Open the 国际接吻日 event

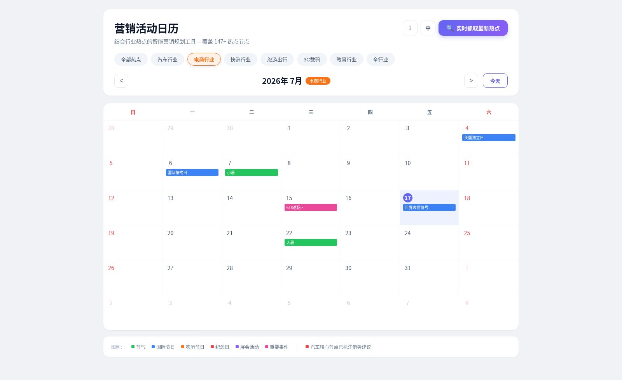[192, 173]
